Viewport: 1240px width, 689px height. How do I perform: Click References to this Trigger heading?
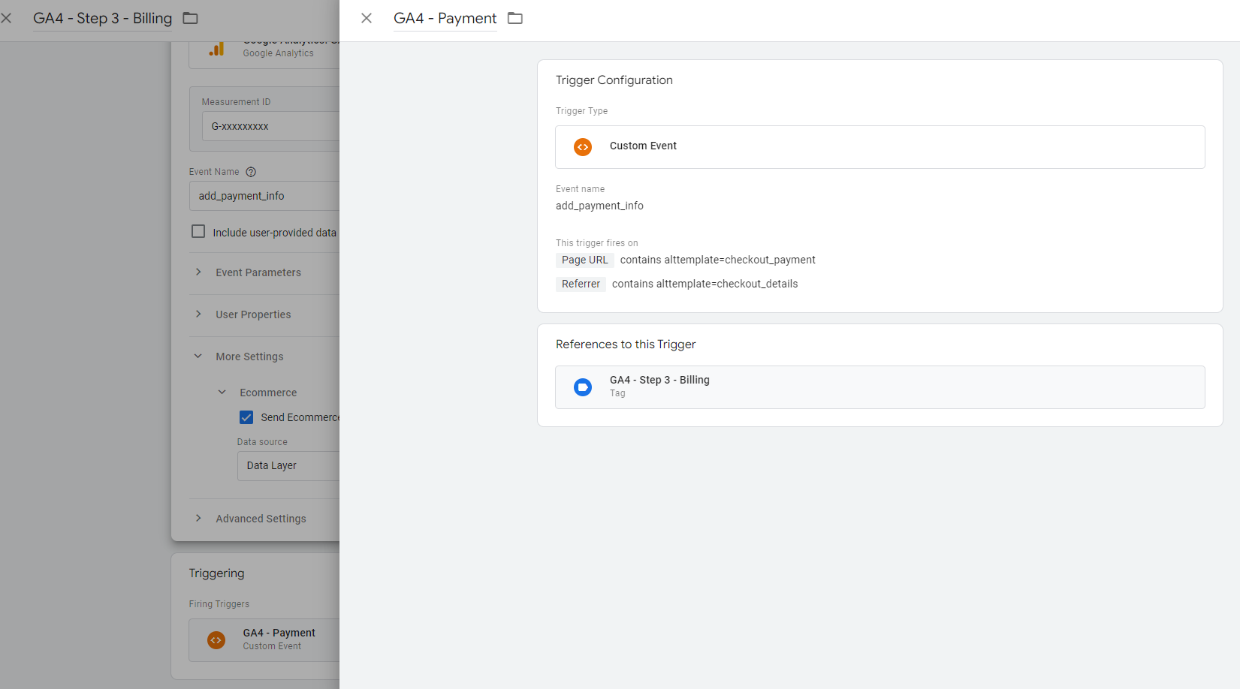(x=626, y=344)
